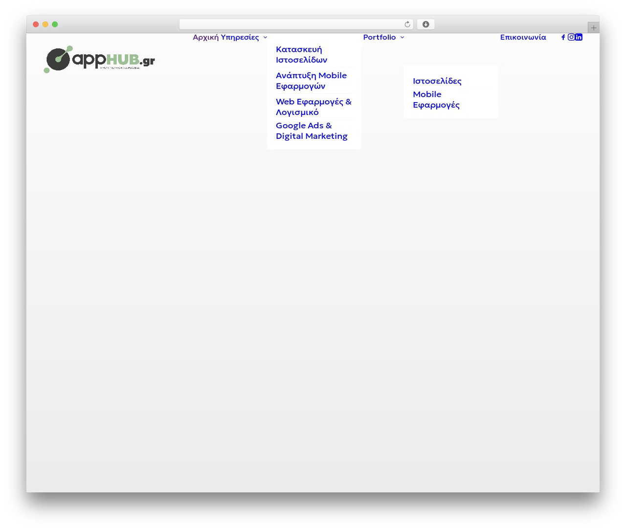Screen dimensions: 626x530
Task: Click the browser address bar
Action: point(296,24)
